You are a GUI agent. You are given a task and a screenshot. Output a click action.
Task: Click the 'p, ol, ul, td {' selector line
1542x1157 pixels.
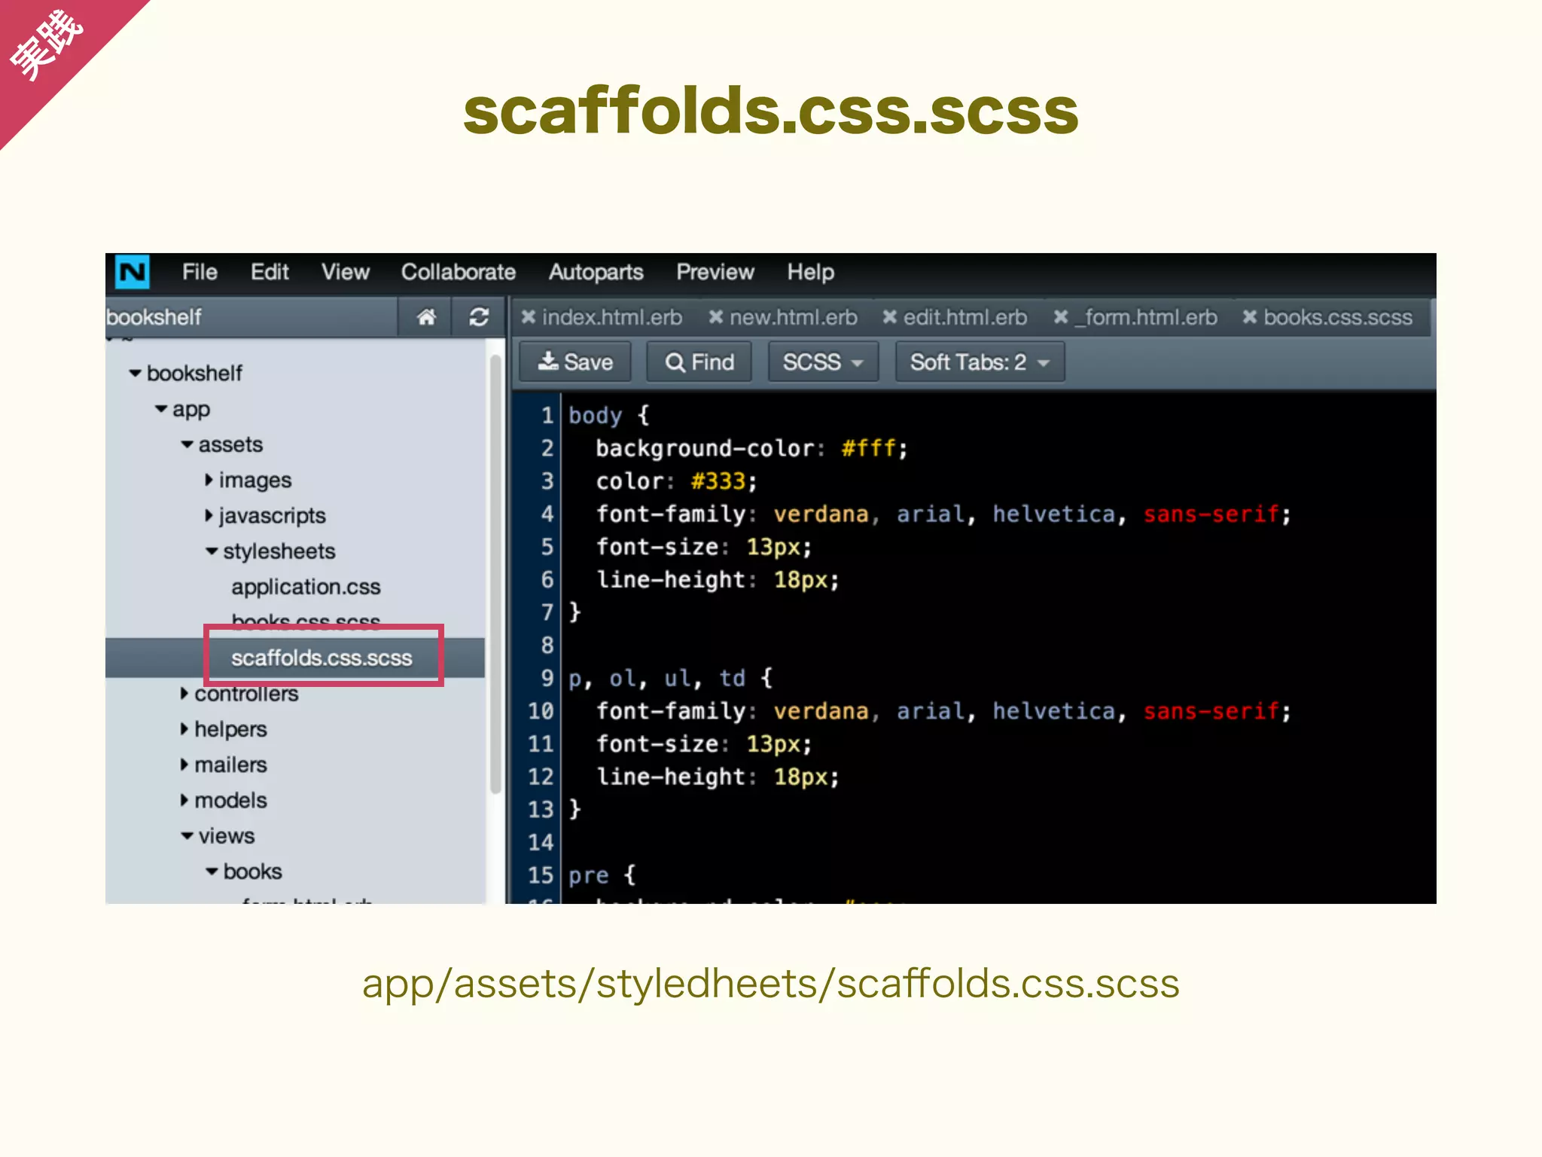tap(670, 678)
